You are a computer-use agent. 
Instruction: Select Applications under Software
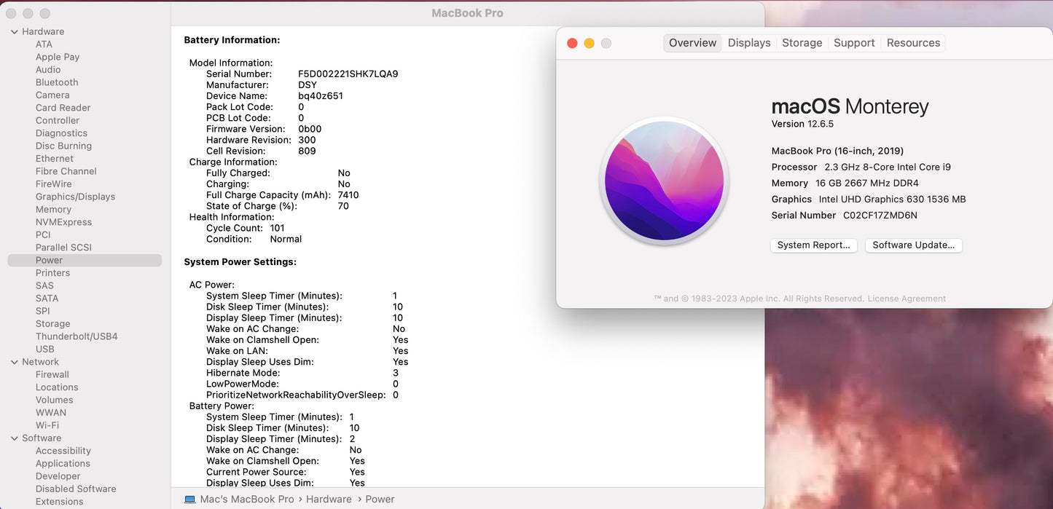(63, 463)
